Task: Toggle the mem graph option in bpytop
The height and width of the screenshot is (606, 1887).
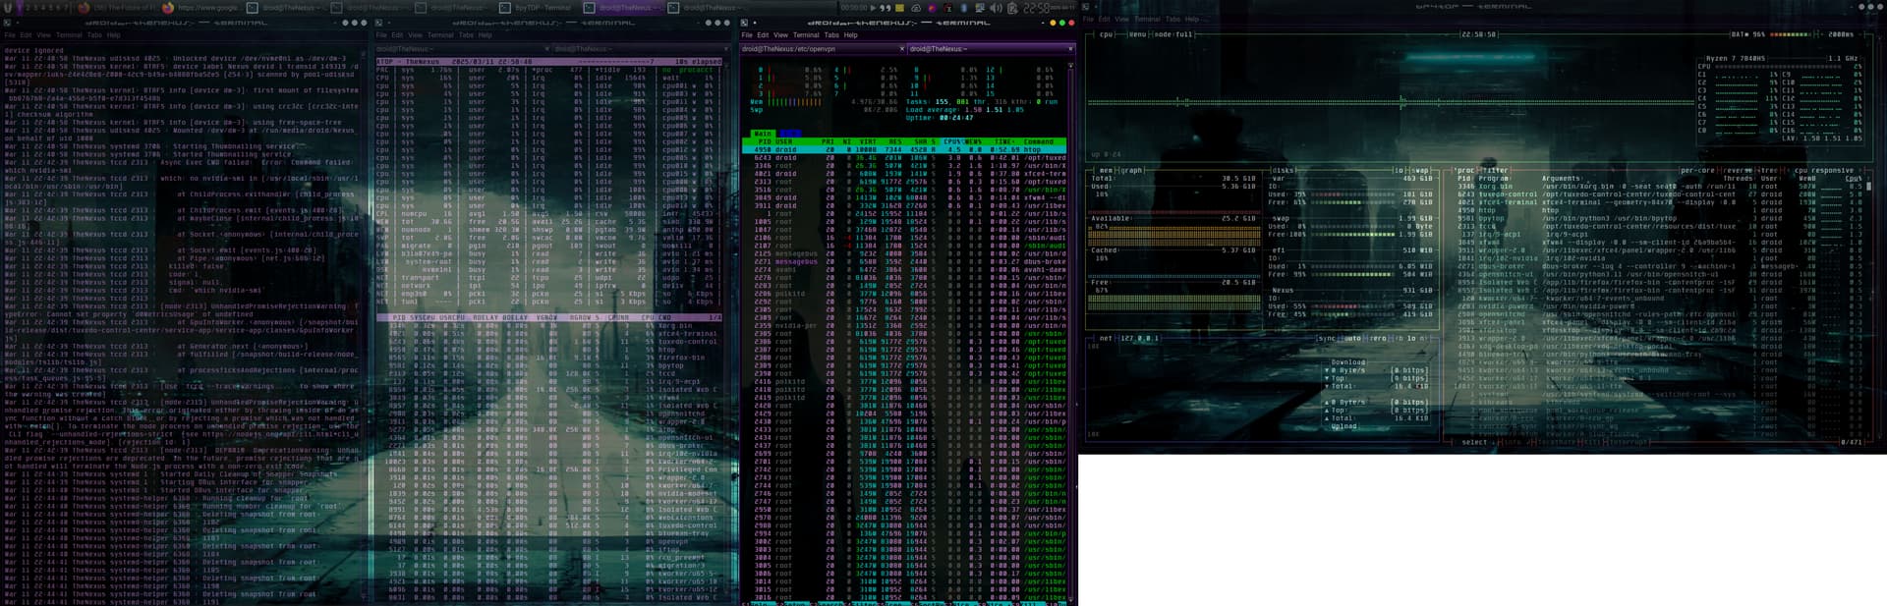Action: pos(1131,170)
